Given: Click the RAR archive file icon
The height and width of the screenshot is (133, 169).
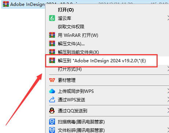Looking at the screenshot, I should point(6,4).
